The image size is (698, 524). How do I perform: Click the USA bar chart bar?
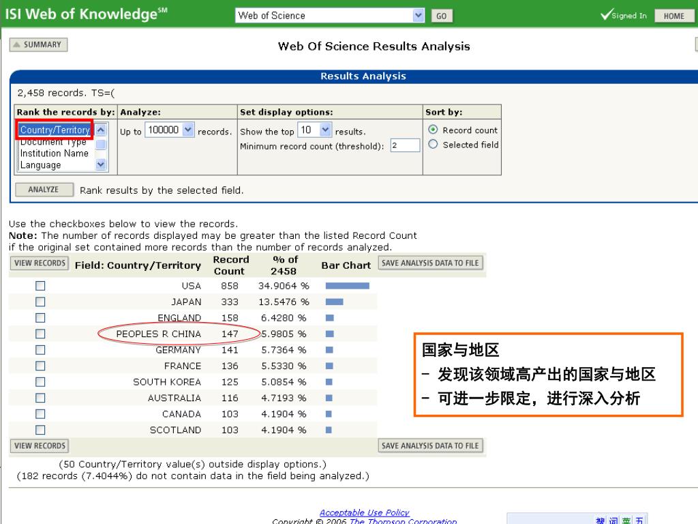347,286
